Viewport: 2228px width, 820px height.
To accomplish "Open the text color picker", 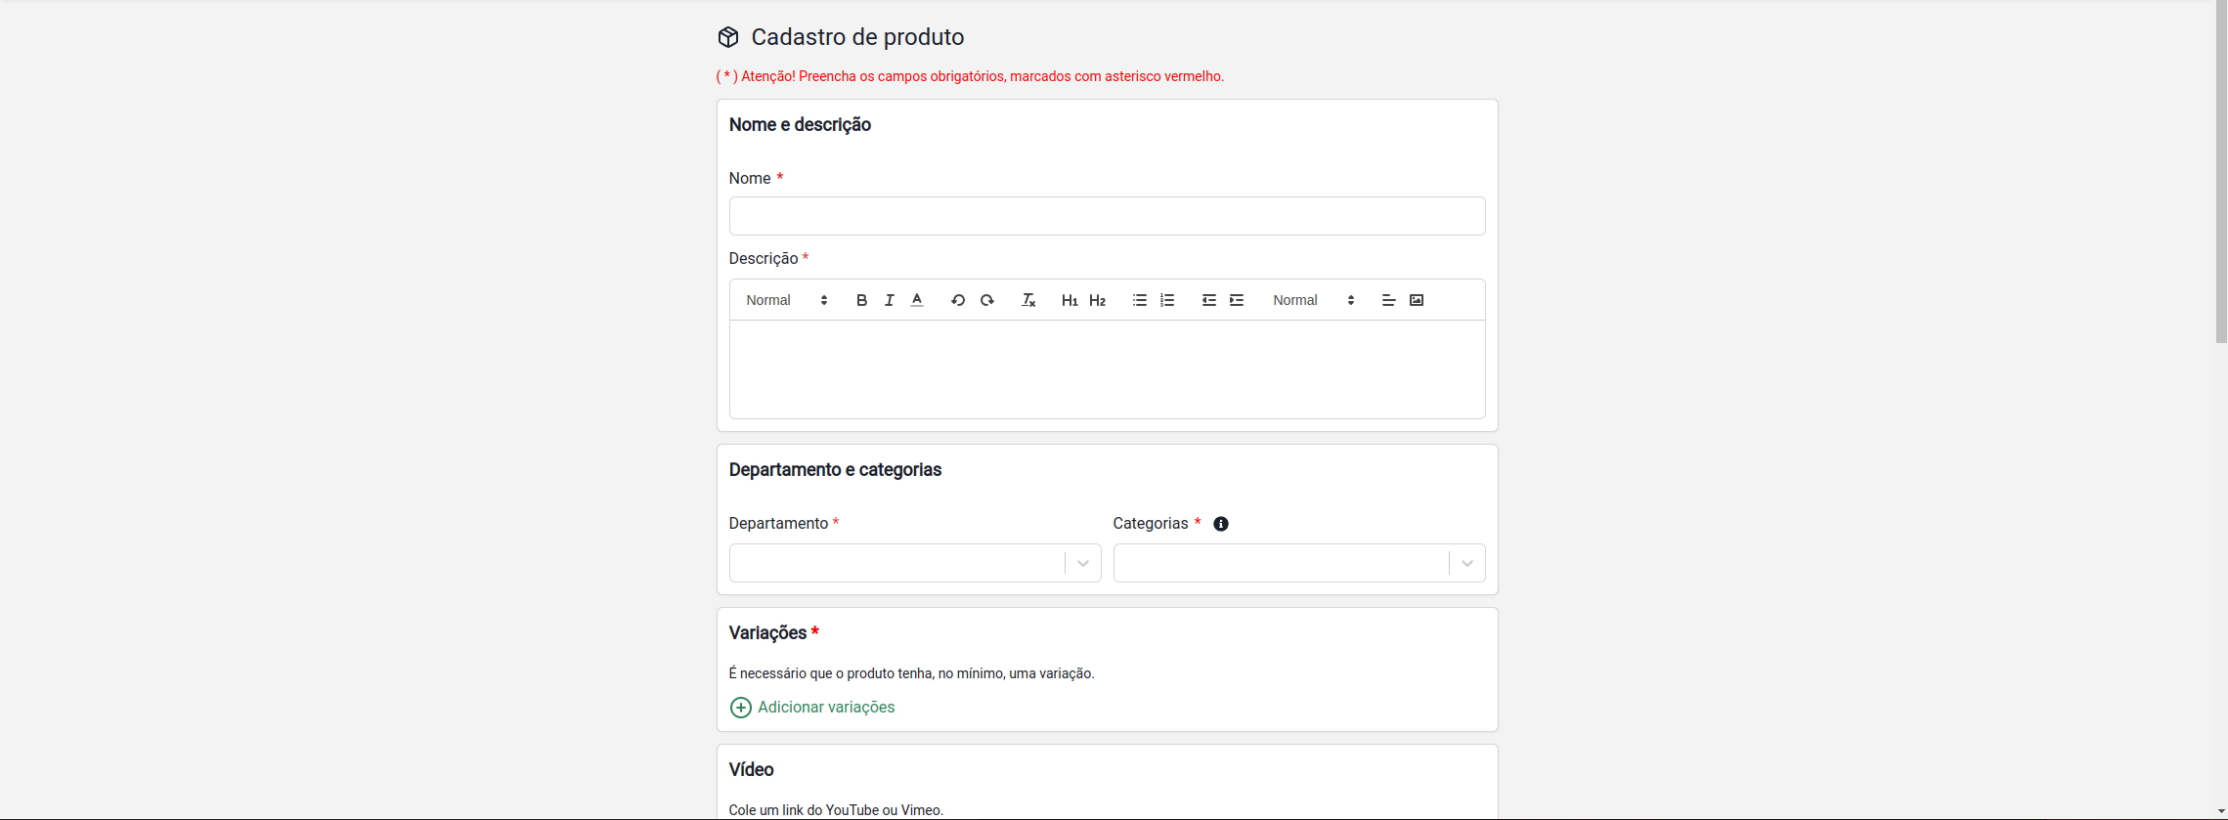I will [x=917, y=300].
